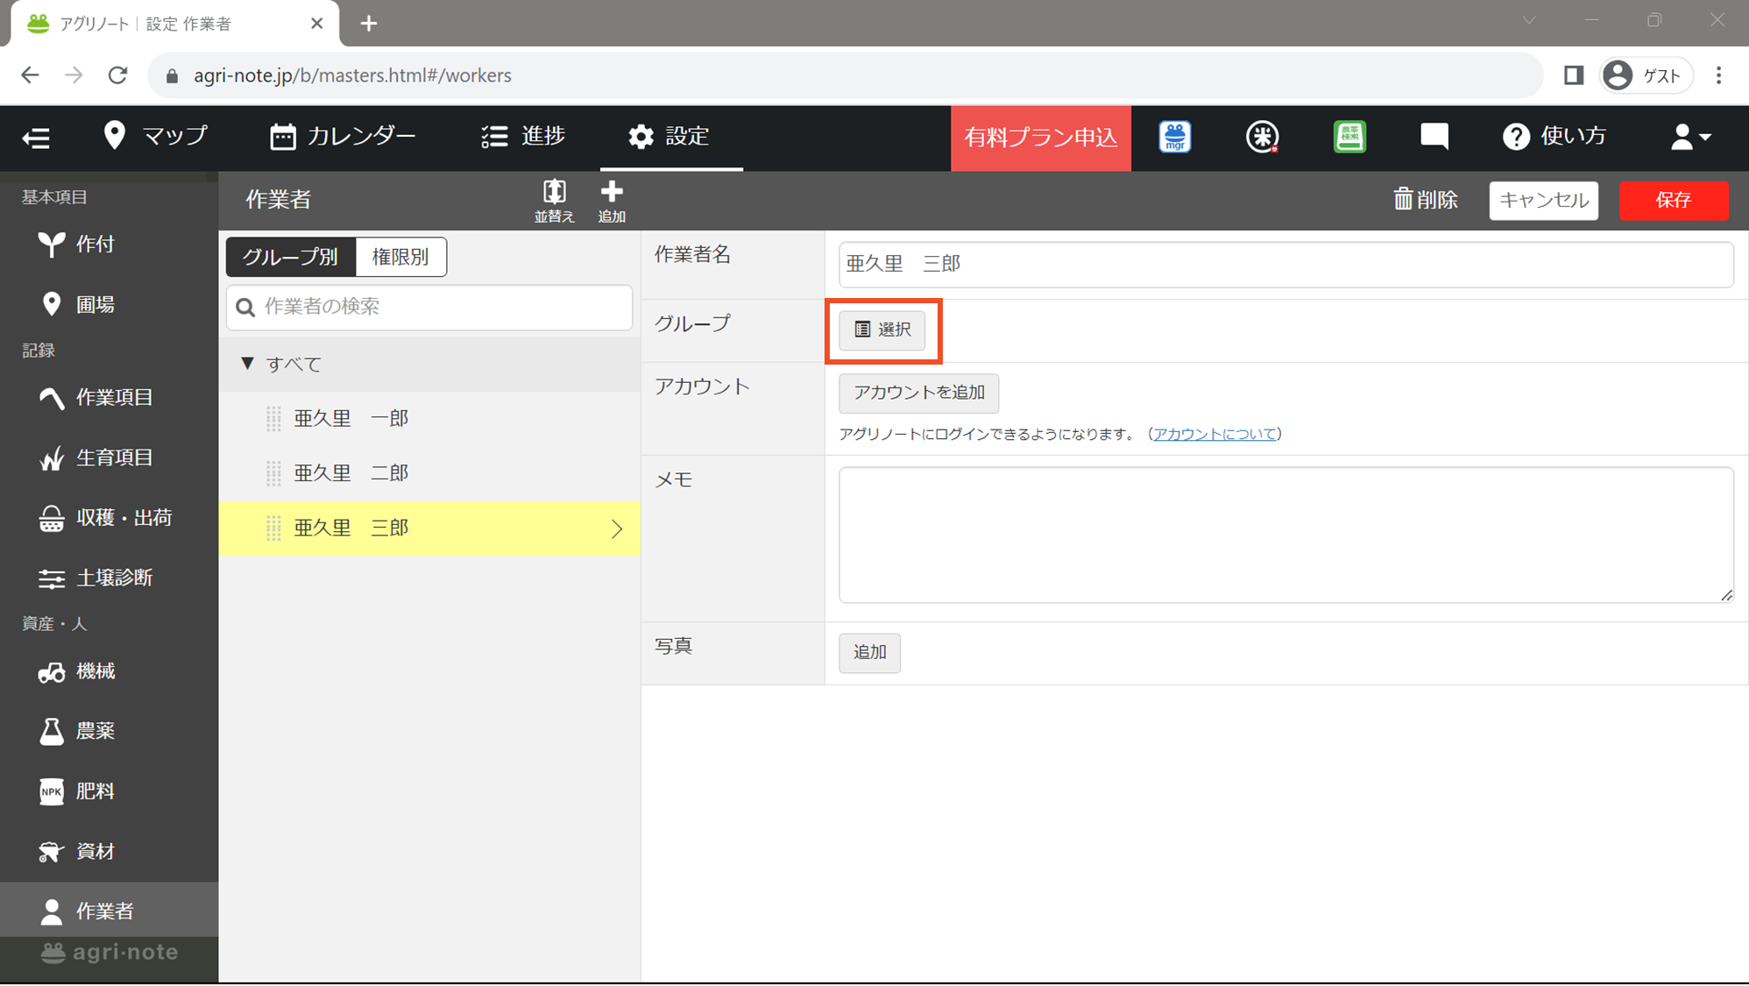Open the 進捗 navigation tab
The width and height of the screenshot is (1749, 986).
523,137
